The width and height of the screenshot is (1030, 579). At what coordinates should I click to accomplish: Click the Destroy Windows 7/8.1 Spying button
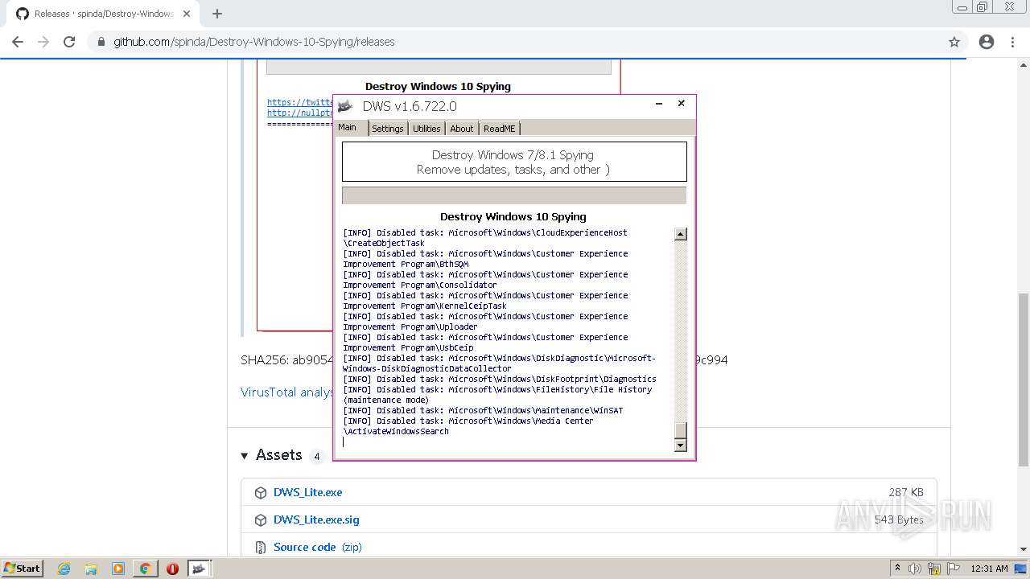[x=514, y=162]
